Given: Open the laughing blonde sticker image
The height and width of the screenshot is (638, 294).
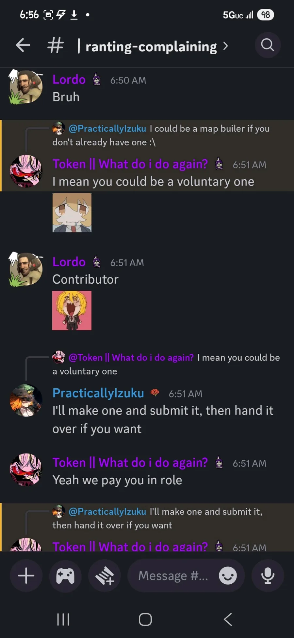Looking at the screenshot, I should (x=72, y=310).
